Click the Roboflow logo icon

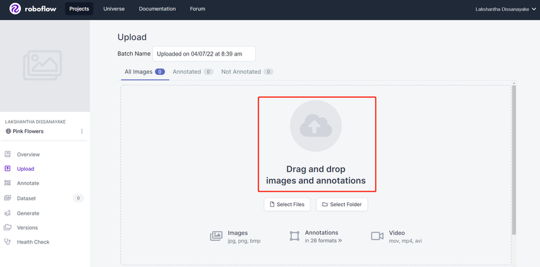(x=15, y=9)
